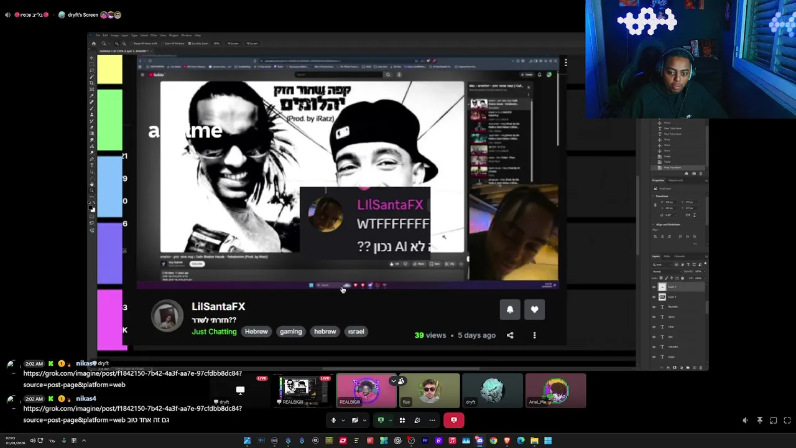
Task: Click the red disconnect call button
Action: coord(454,420)
